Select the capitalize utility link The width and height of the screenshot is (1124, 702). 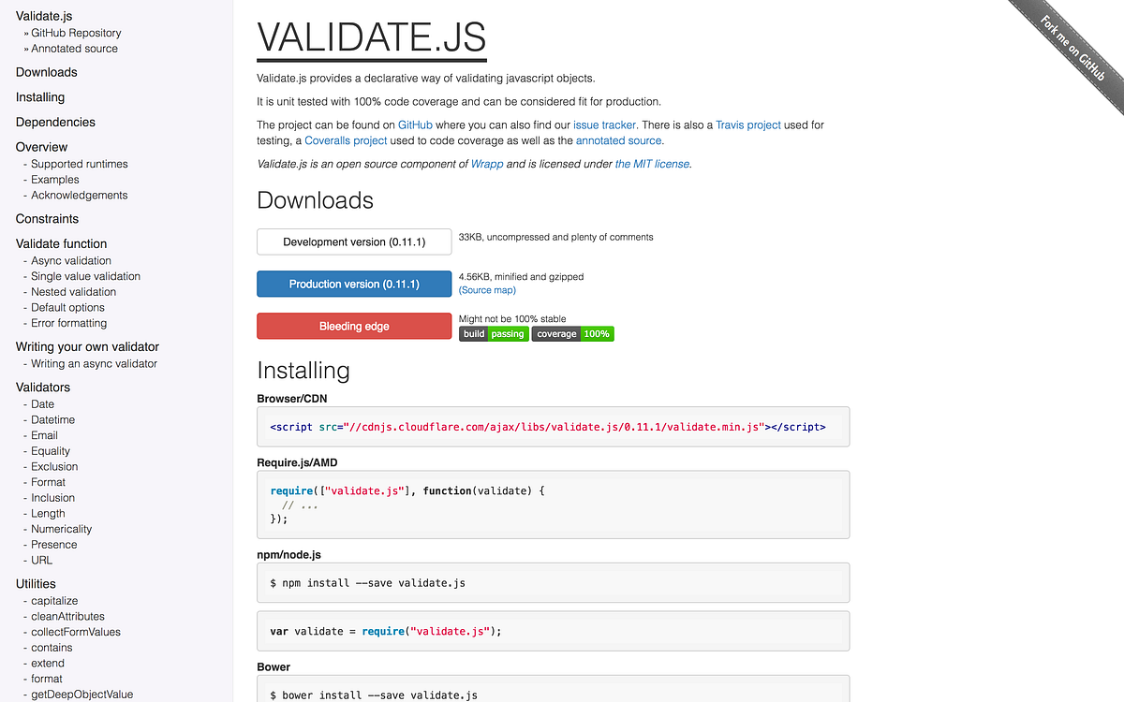click(53, 600)
